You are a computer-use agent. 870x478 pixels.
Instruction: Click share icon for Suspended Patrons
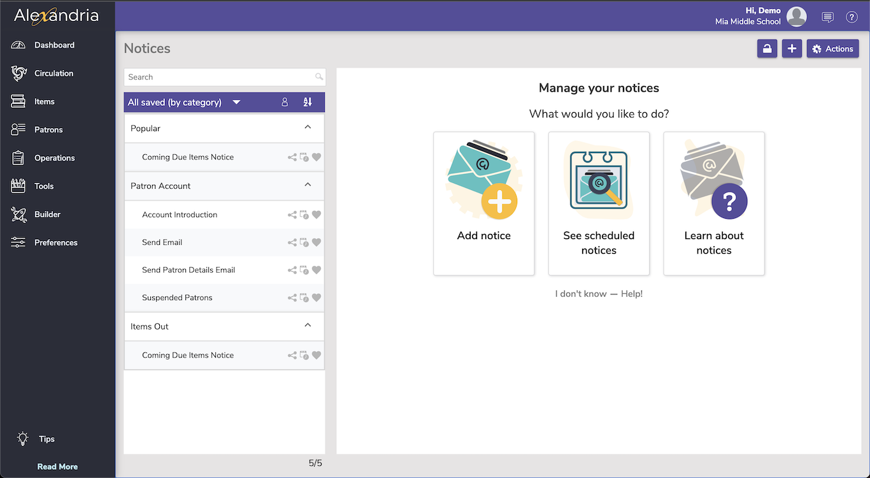292,298
